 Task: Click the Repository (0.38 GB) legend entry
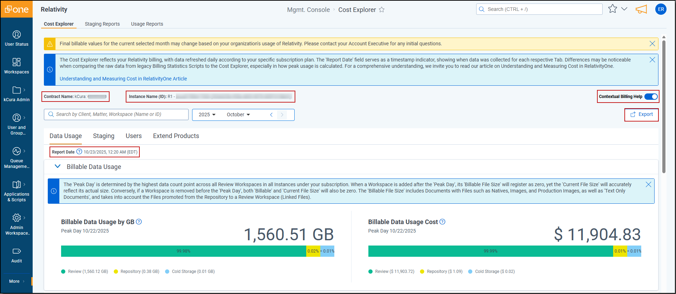137,272
